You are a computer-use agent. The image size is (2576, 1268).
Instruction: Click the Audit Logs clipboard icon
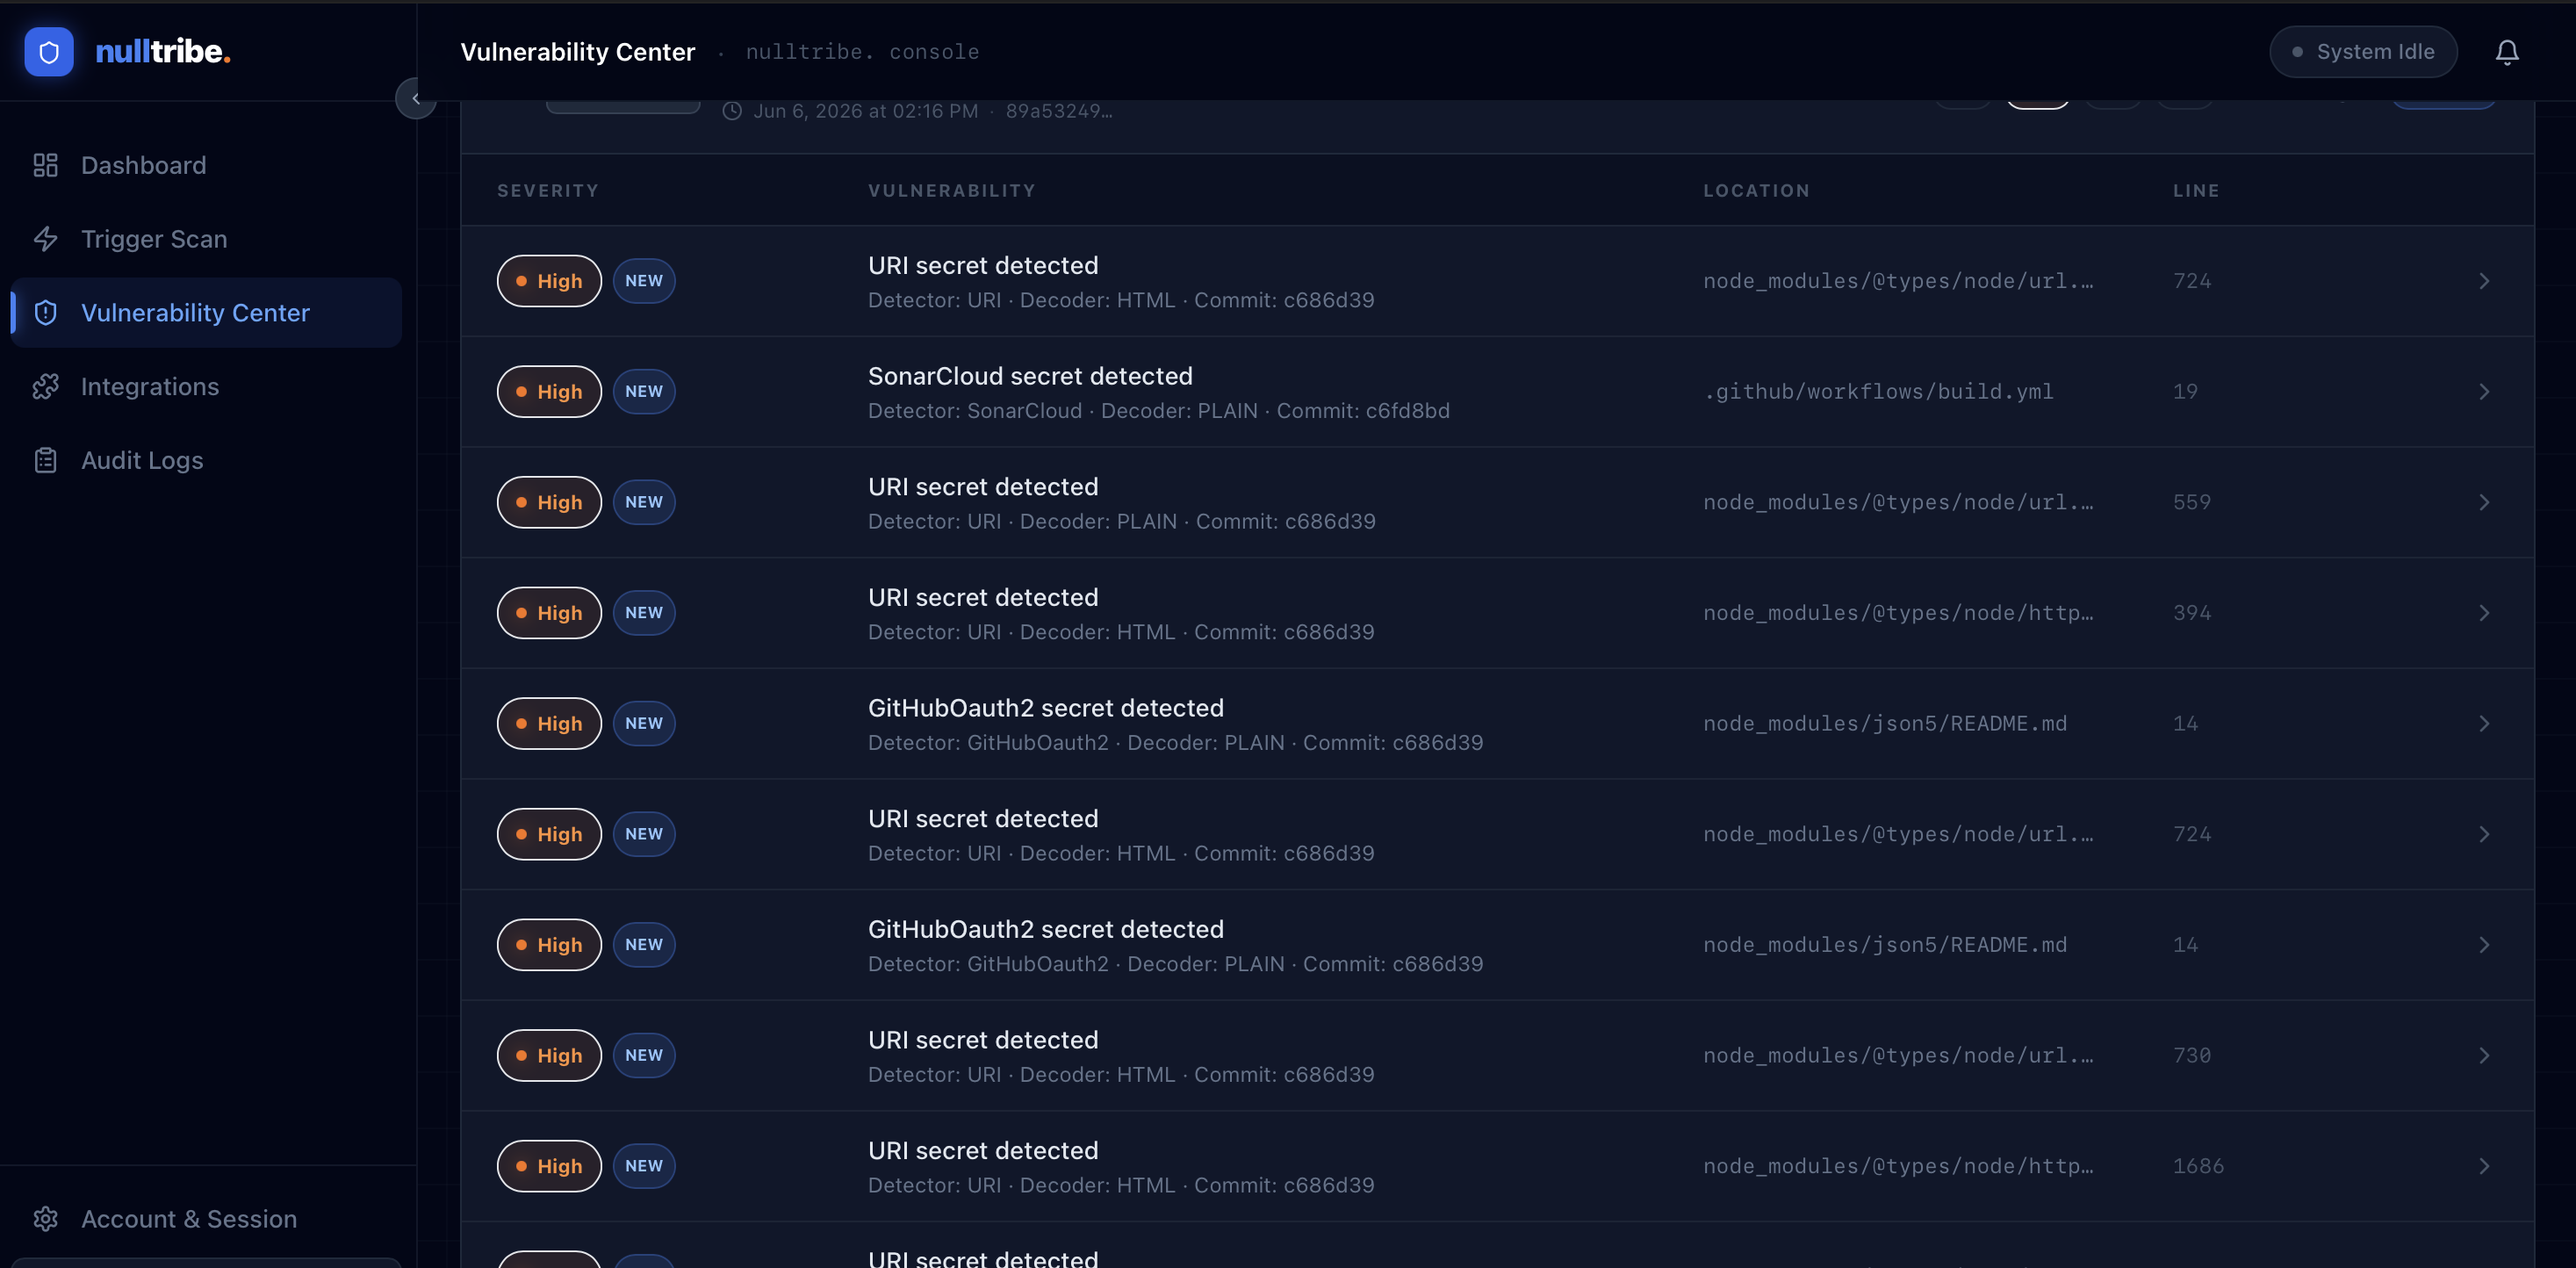tap(46, 460)
